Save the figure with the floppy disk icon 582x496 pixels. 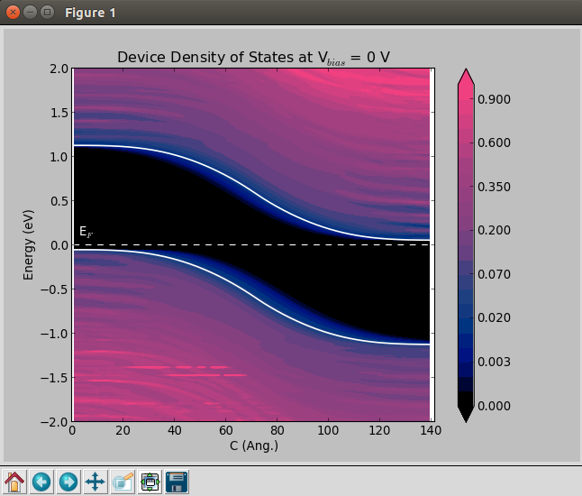pos(177,482)
